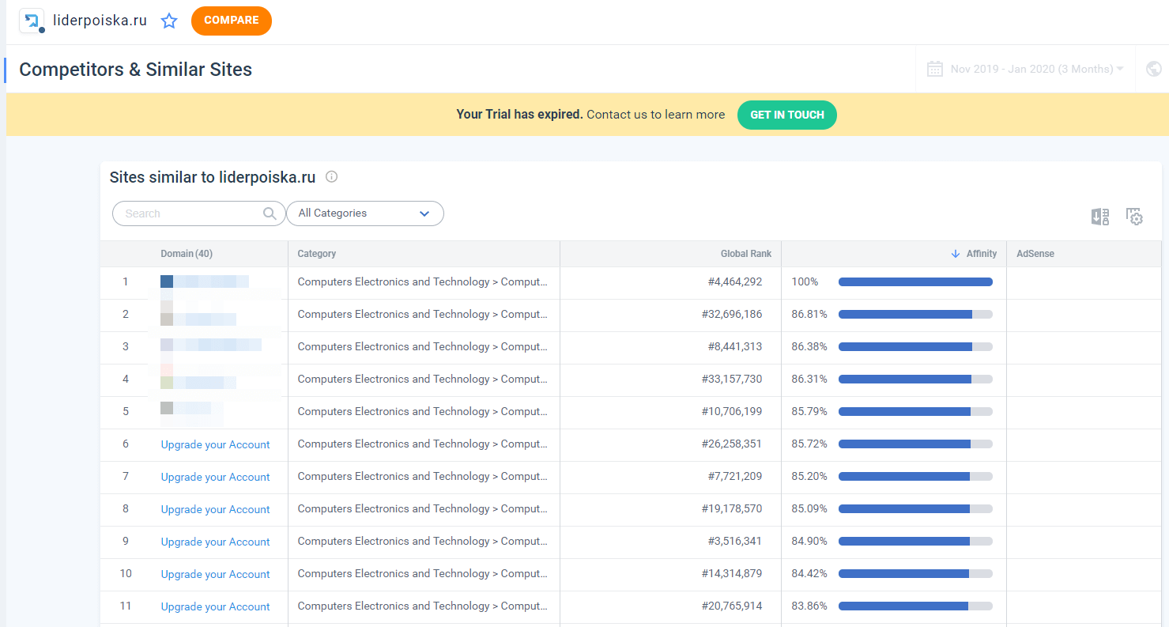Select Global Rank #33,157,730 cell

(732, 379)
